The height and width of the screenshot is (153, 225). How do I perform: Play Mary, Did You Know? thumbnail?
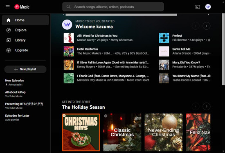pyautogui.click(x=164, y=65)
